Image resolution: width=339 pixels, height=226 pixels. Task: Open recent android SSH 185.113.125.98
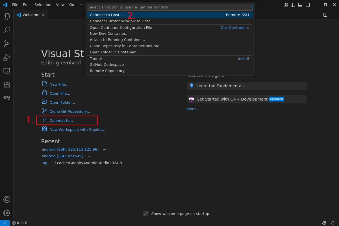(x=70, y=149)
